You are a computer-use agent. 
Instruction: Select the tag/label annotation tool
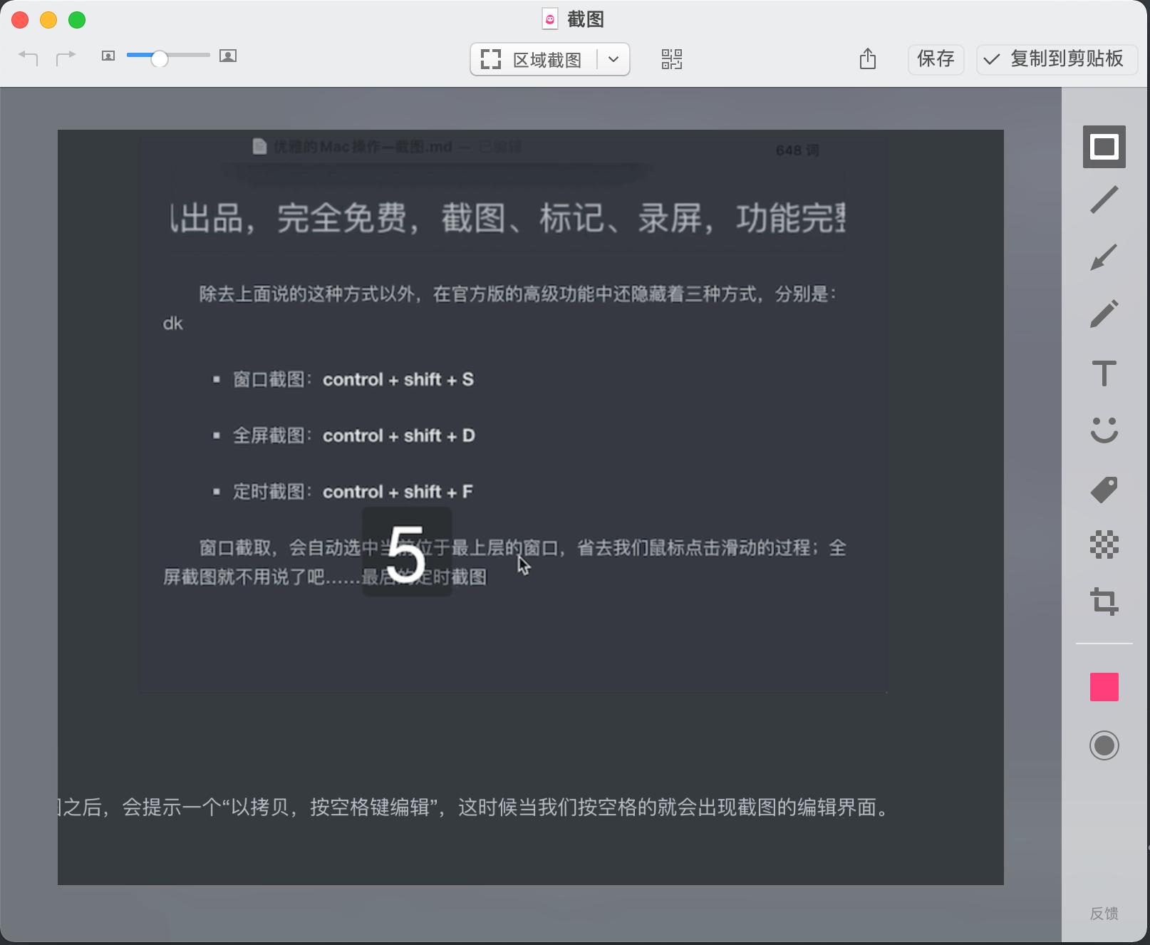(x=1104, y=489)
